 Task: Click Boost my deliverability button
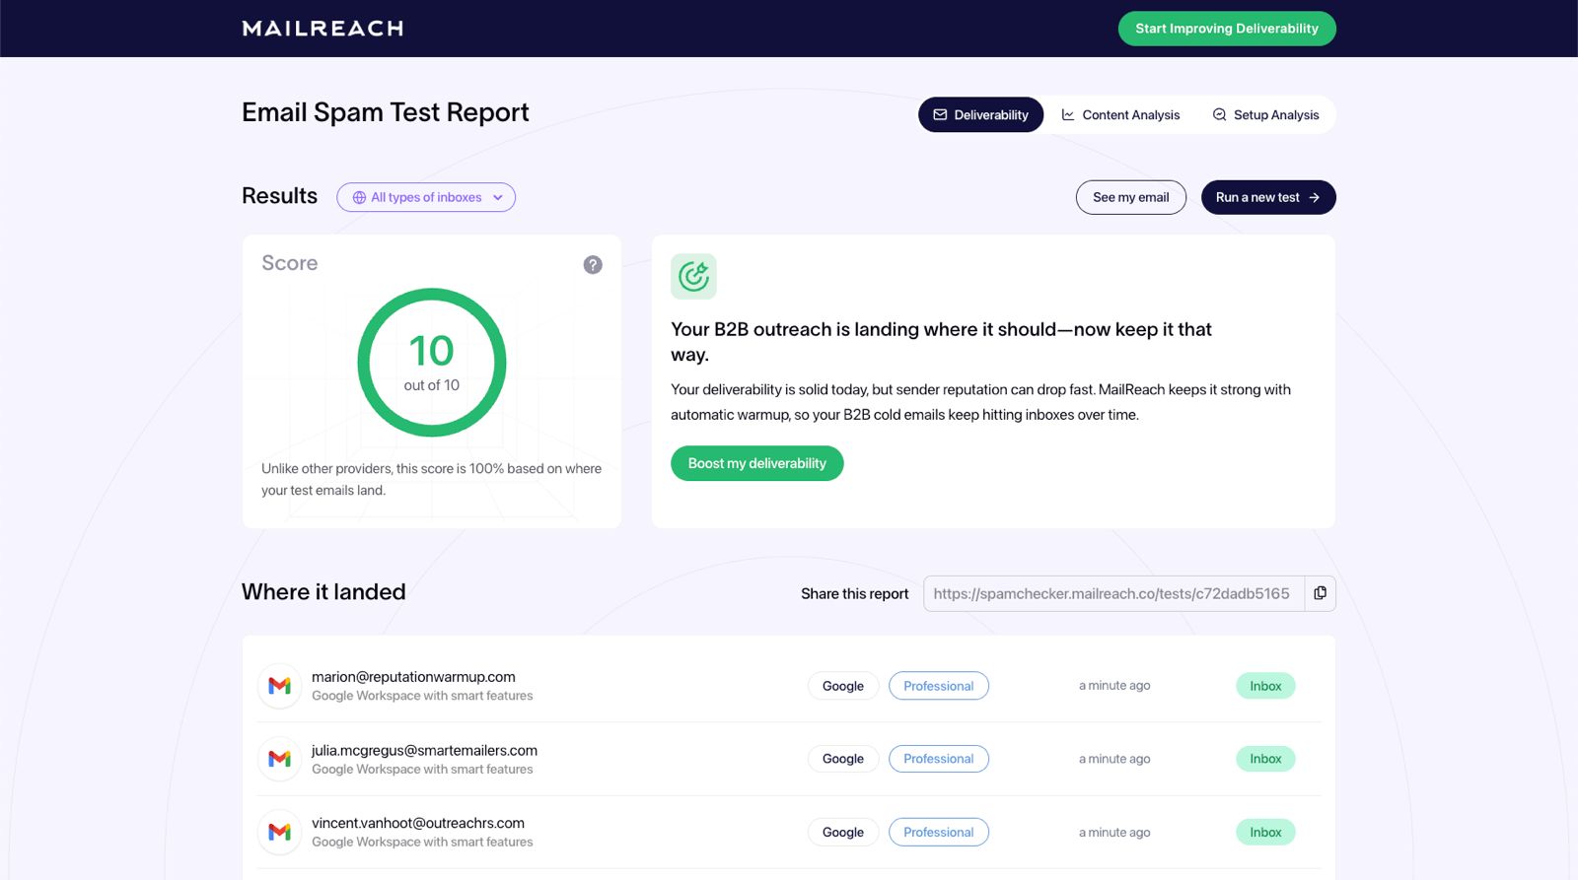pos(757,463)
